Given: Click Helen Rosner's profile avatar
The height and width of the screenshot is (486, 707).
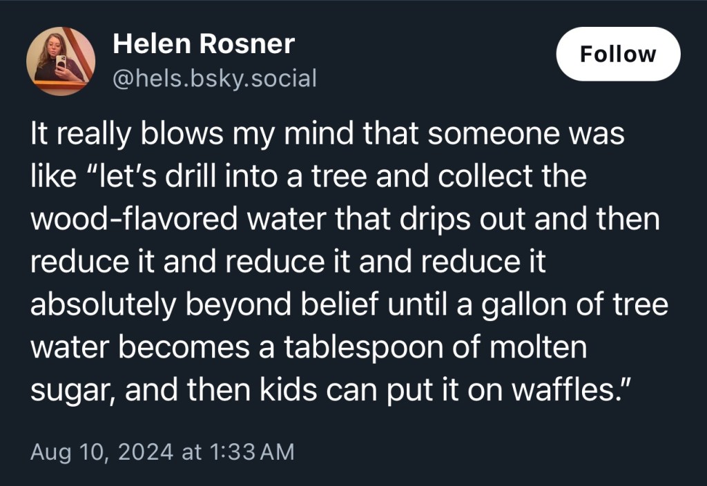Looking at the screenshot, I should [x=61, y=61].
